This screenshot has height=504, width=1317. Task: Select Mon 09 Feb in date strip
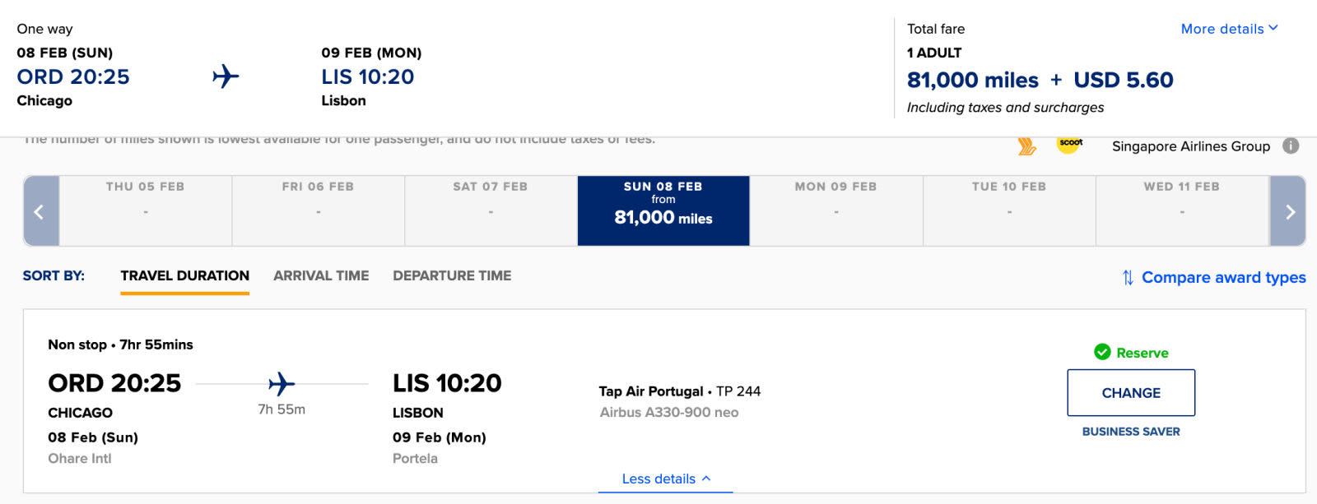coord(835,210)
